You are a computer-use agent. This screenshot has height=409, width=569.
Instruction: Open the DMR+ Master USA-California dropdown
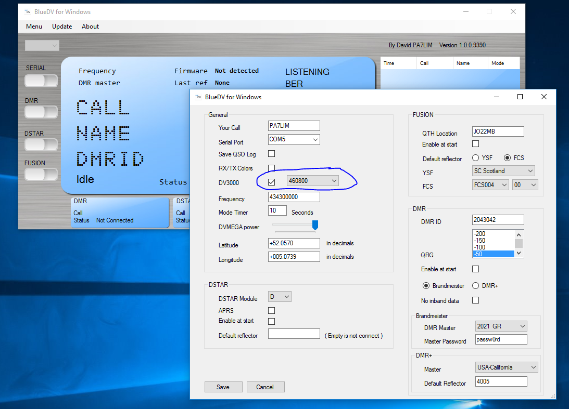point(507,367)
